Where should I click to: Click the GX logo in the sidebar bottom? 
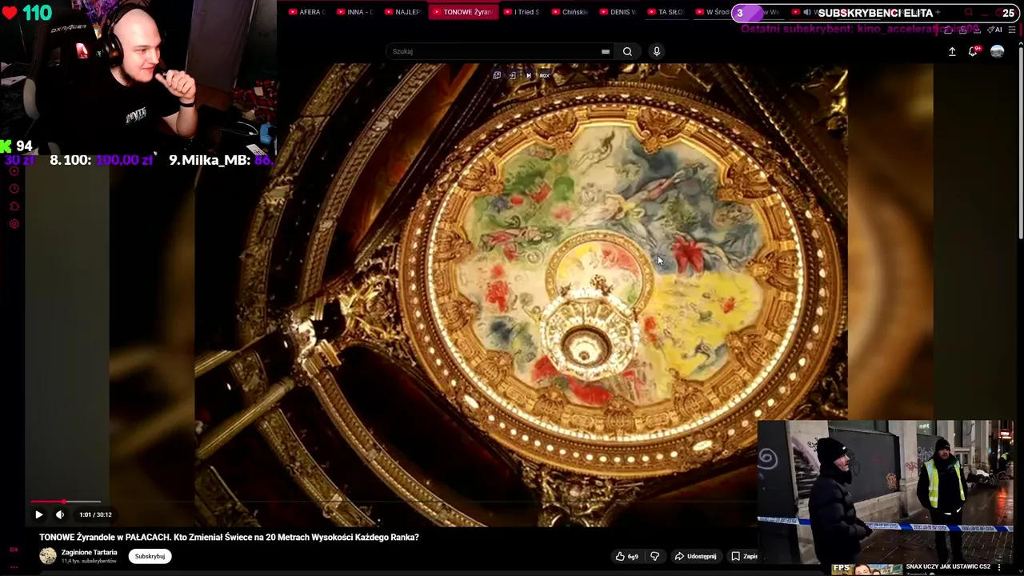point(14,550)
